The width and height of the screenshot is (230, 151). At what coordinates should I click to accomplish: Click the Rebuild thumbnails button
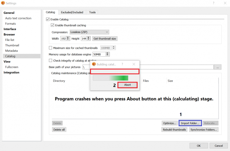point(174,129)
